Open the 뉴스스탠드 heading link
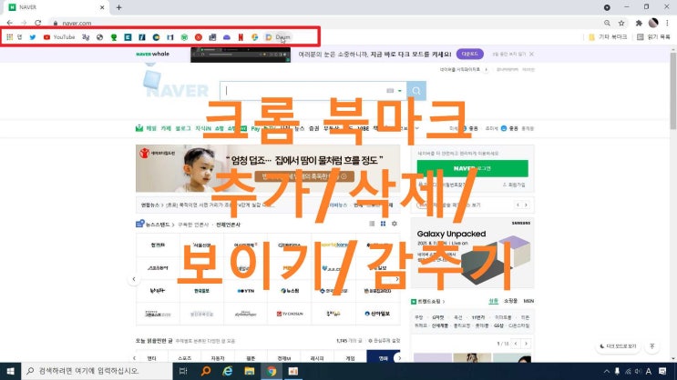Image resolution: width=677 pixels, height=380 pixels. (x=157, y=225)
